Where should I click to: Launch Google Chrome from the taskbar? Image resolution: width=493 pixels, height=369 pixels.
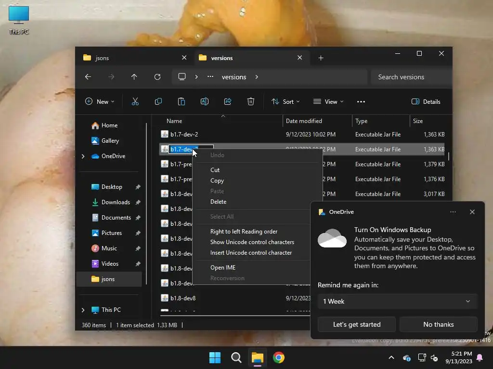tap(279, 357)
